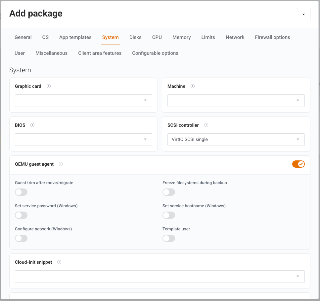Go to the Memory tab
320x301 pixels.
[x=182, y=37]
